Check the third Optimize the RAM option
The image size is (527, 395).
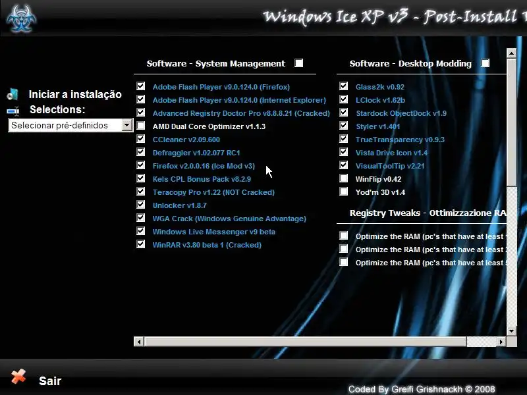(343, 261)
